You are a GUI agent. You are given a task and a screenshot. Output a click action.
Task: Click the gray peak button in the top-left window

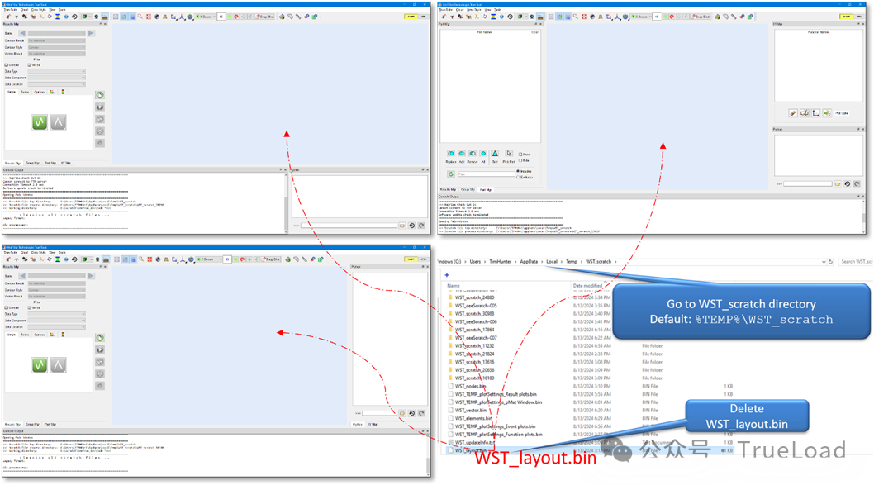click(x=58, y=122)
